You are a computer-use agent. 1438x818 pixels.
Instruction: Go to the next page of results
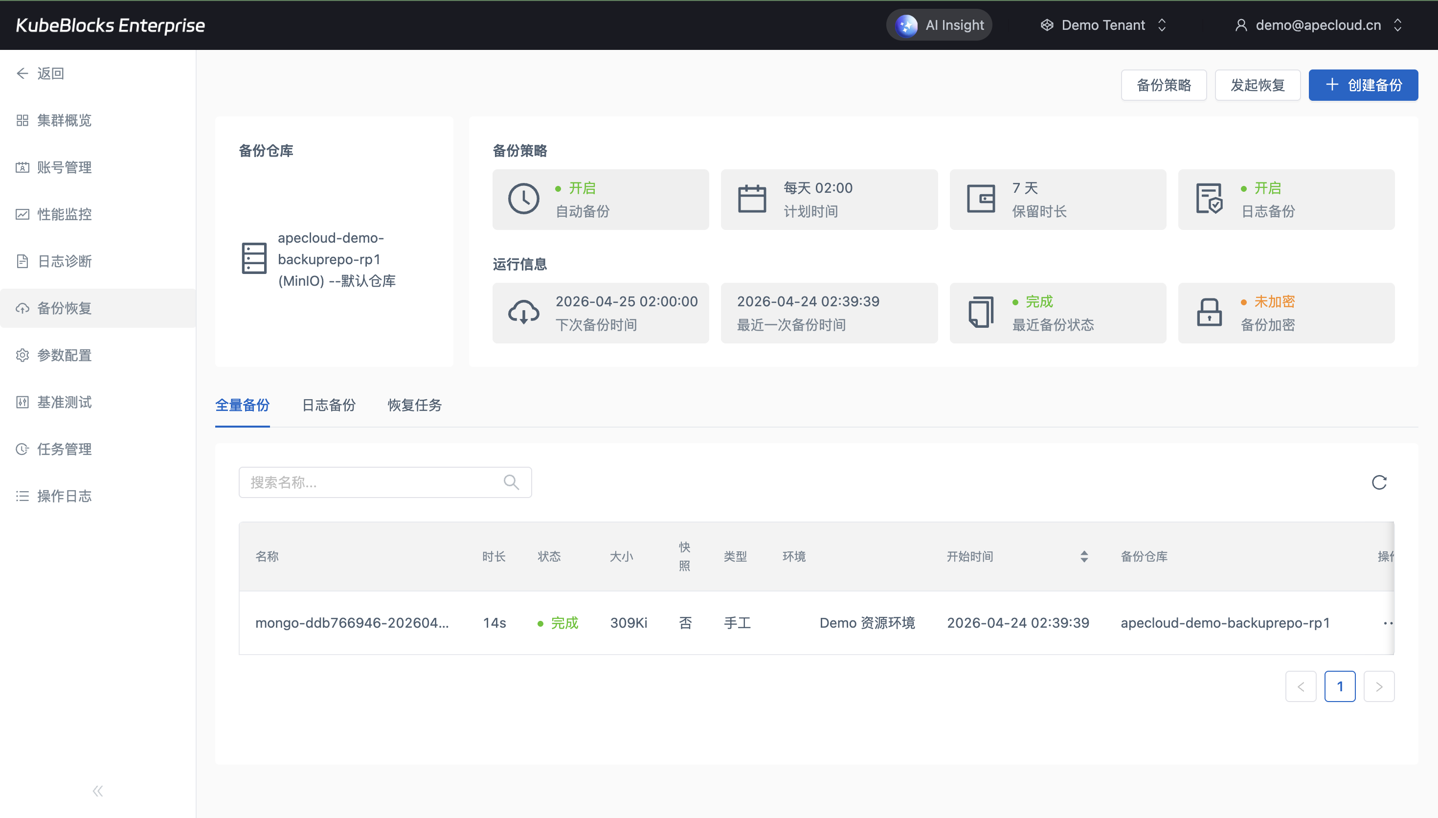pos(1378,686)
